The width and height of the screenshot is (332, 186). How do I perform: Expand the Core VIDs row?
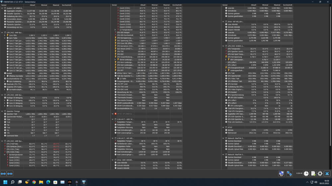pyautogui.click(x=5, y=35)
